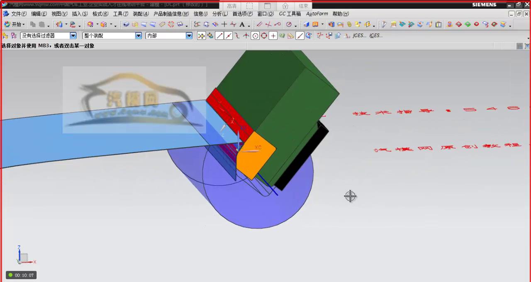This screenshot has height=282, width=531.
Task: Click the red cylinder die icon
Action: [449, 24]
